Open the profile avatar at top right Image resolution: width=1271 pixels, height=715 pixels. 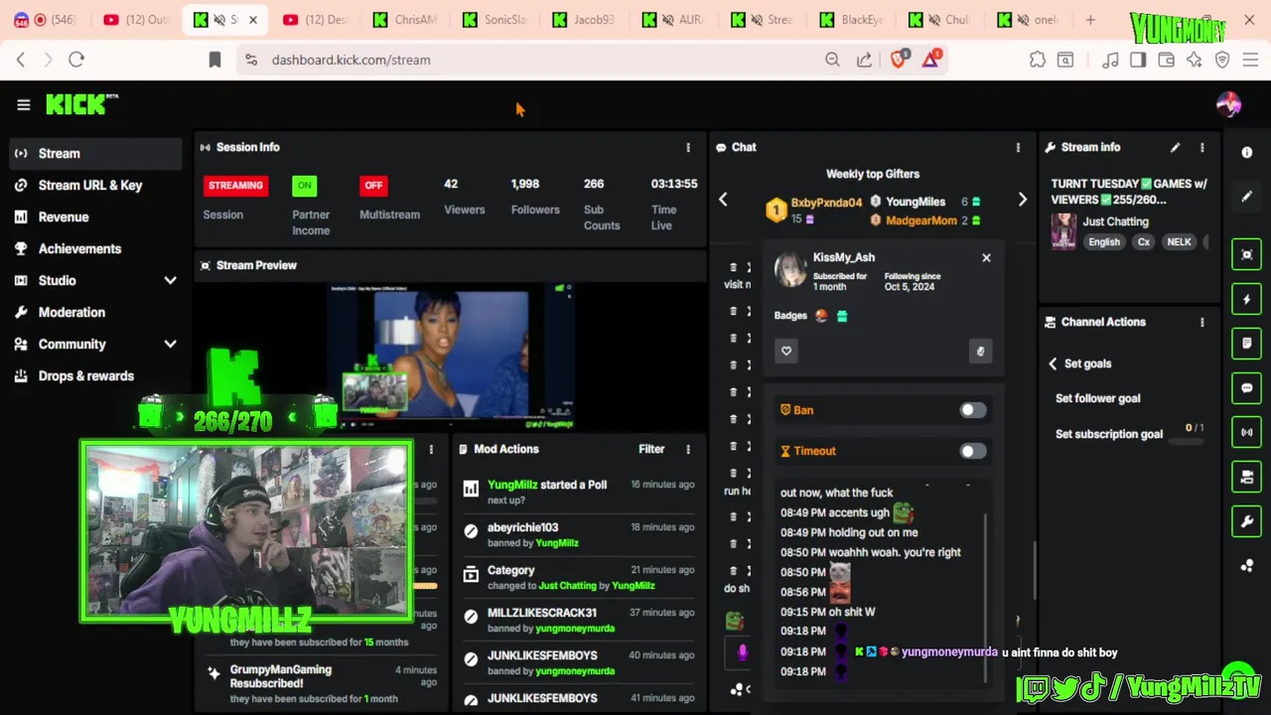click(1228, 104)
